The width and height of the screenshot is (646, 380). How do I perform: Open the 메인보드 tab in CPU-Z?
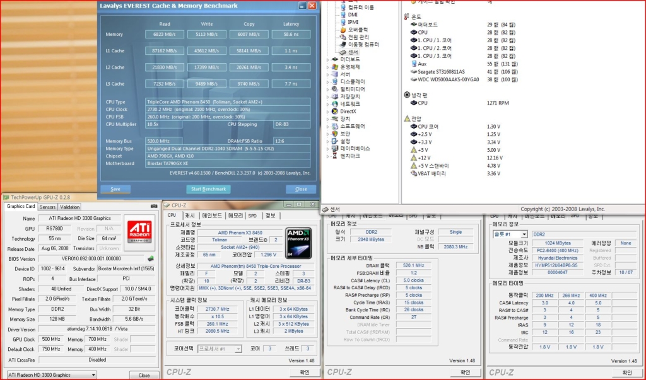point(212,216)
